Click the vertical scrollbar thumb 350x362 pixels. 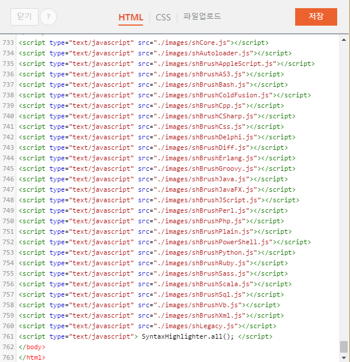pyautogui.click(x=344, y=347)
